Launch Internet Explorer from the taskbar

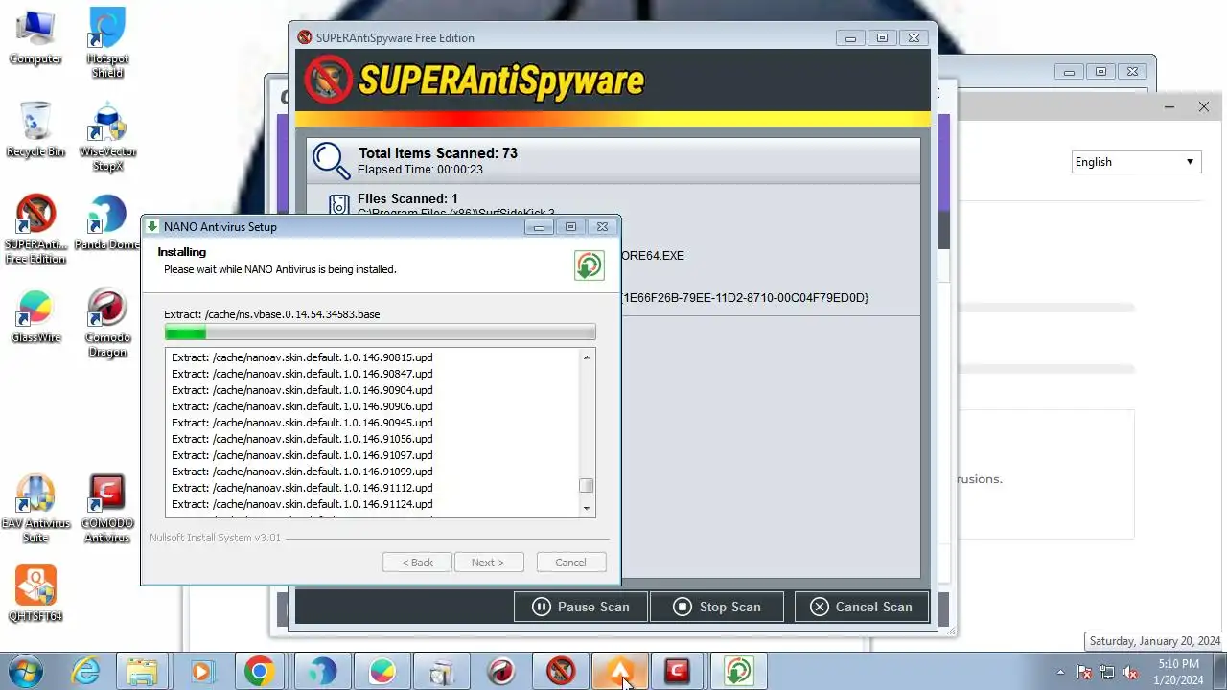(86, 671)
